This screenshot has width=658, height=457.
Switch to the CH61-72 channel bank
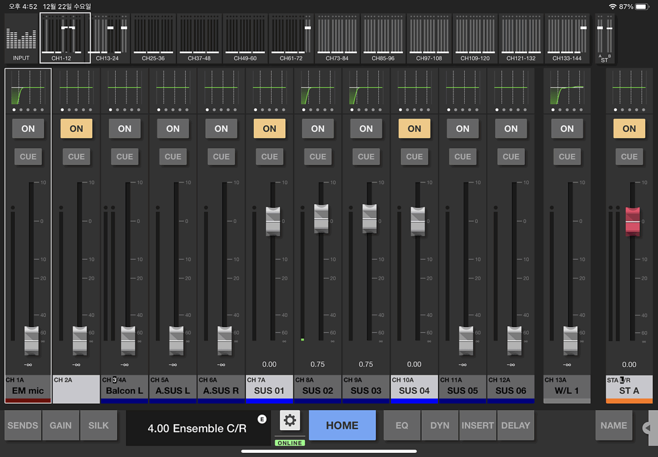pyautogui.click(x=291, y=39)
